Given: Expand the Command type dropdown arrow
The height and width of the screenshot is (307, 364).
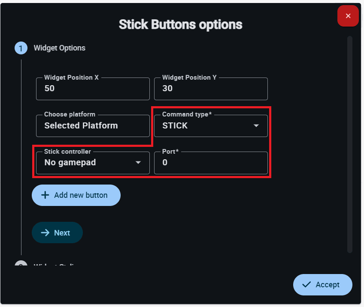Looking at the screenshot, I should pos(256,126).
